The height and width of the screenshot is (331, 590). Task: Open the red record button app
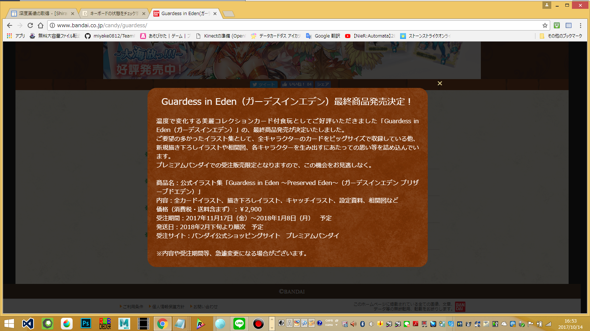click(x=258, y=324)
